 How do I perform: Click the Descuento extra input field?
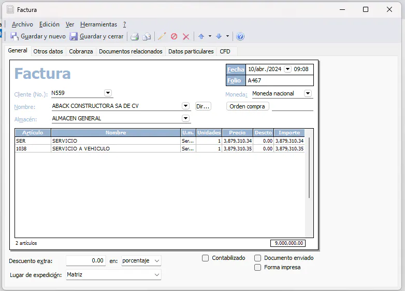86,260
